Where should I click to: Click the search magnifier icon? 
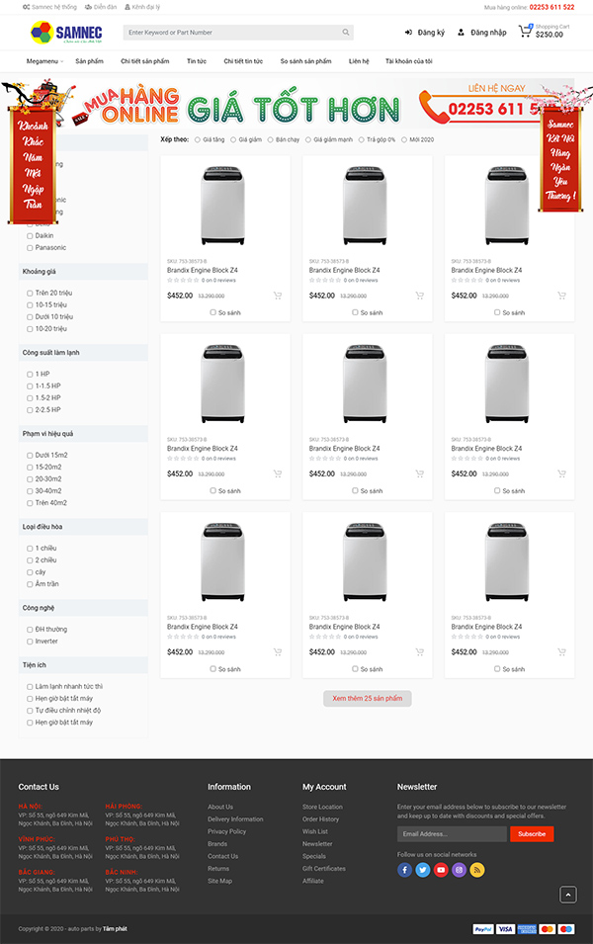346,33
